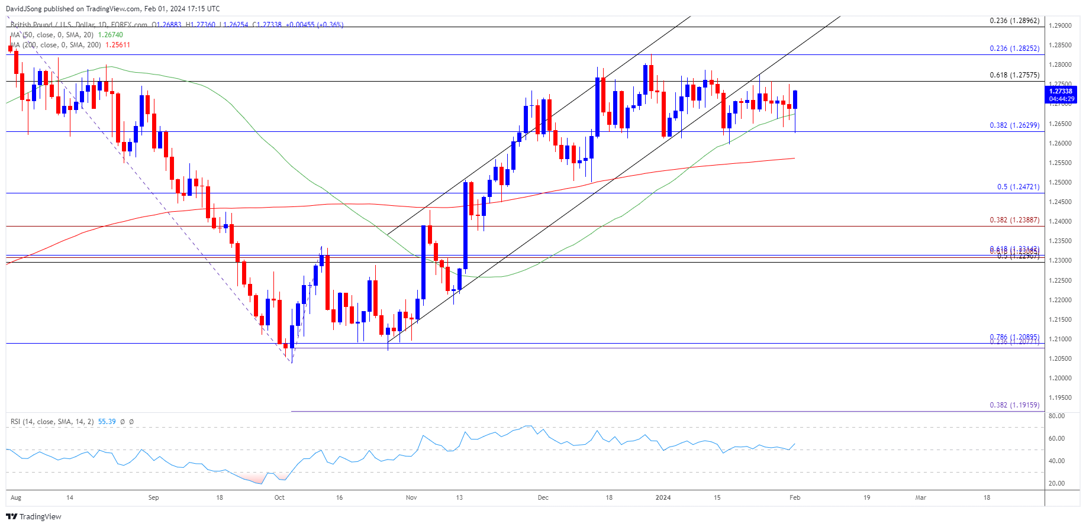Click the Mar date axis label
The height and width of the screenshot is (527, 1086).
tap(920, 497)
